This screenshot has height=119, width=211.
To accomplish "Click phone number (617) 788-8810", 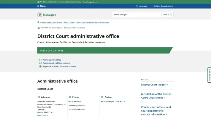I will [x=74, y=101].
